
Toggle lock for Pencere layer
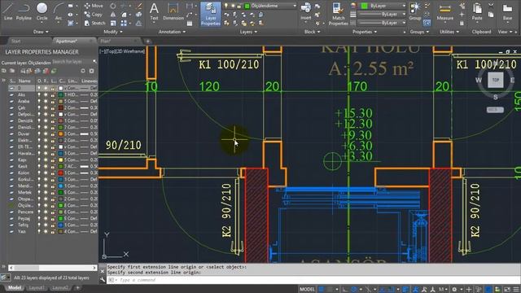coord(52,212)
